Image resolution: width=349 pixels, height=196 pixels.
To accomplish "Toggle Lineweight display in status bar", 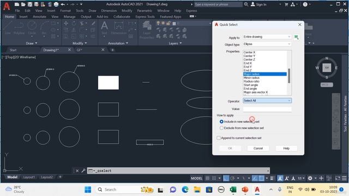I will (272, 178).
